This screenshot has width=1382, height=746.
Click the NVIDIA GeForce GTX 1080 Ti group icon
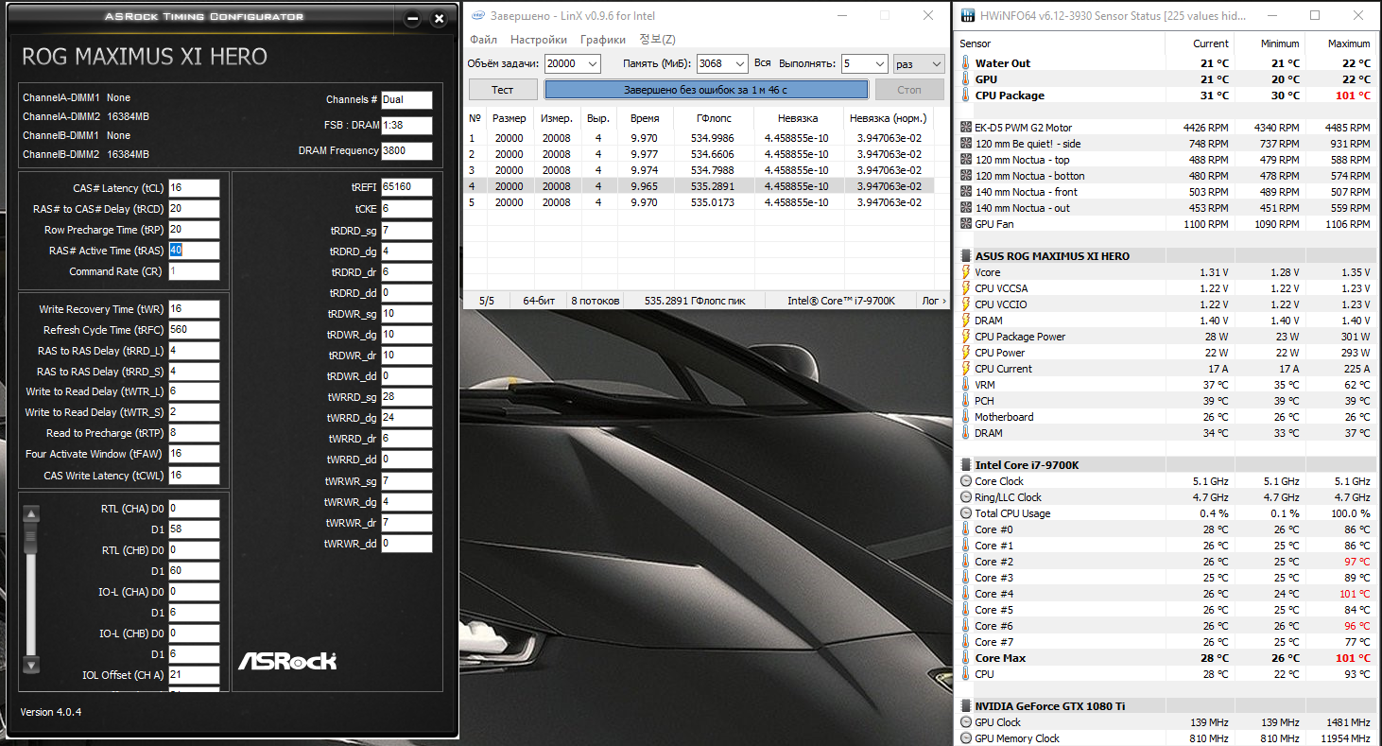pyautogui.click(x=965, y=706)
